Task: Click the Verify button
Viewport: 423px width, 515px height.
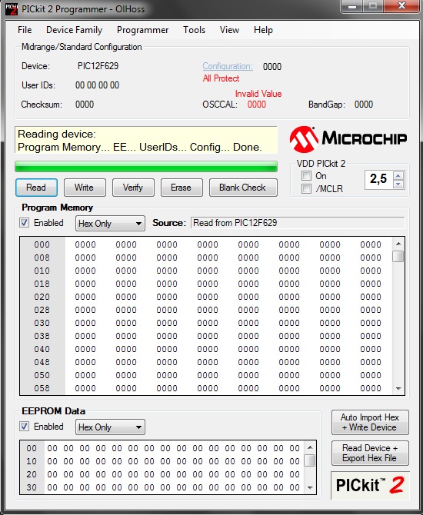Action: (x=133, y=188)
